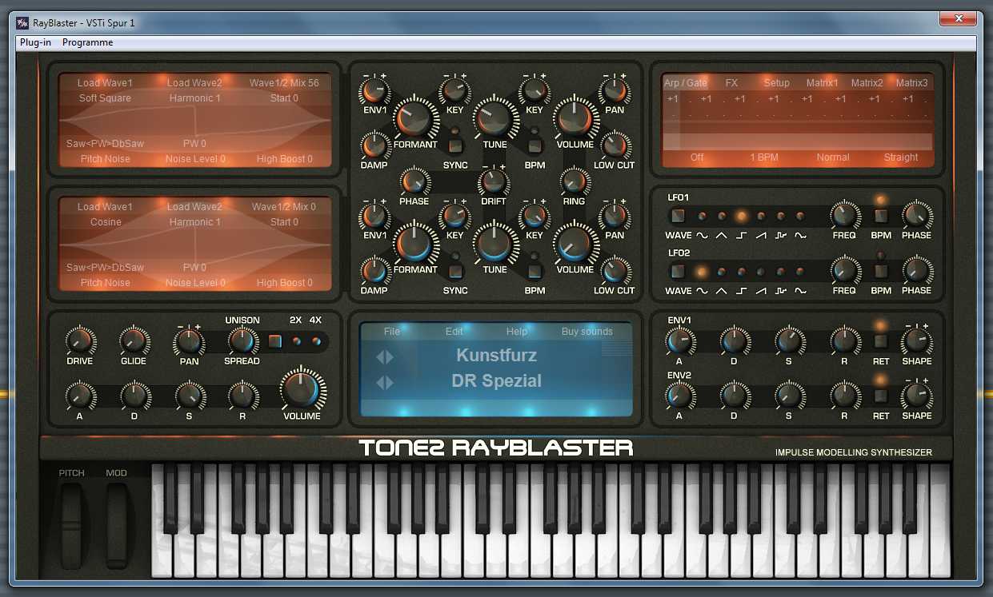Click the 4X unison indicator LED

click(316, 341)
